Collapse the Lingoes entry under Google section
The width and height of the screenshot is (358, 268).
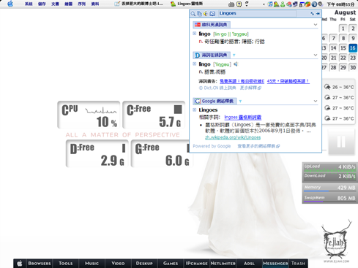point(195,110)
